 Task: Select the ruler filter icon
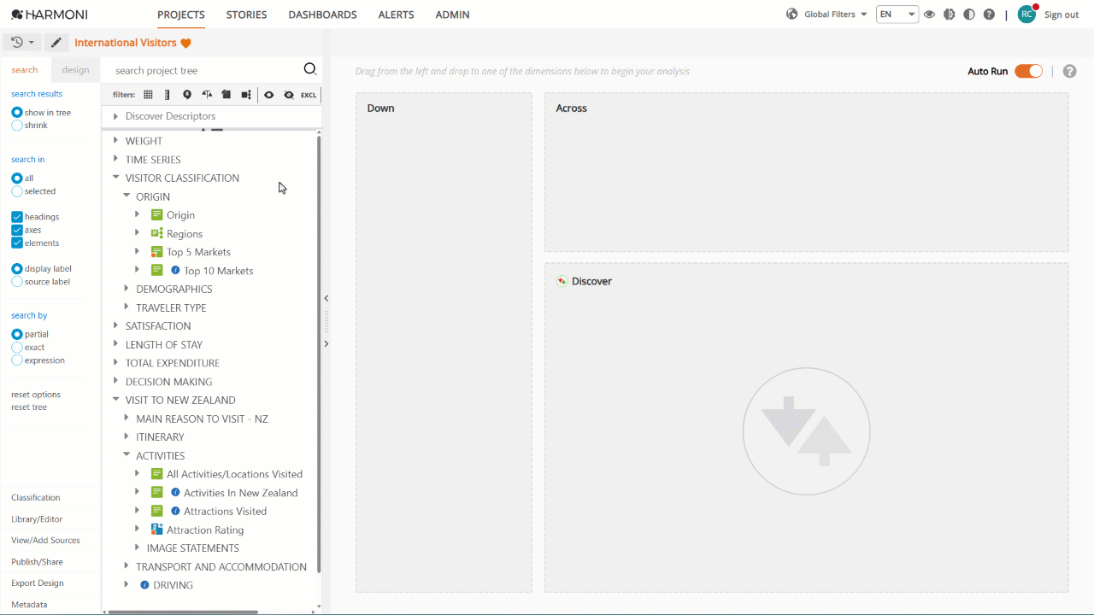[168, 95]
